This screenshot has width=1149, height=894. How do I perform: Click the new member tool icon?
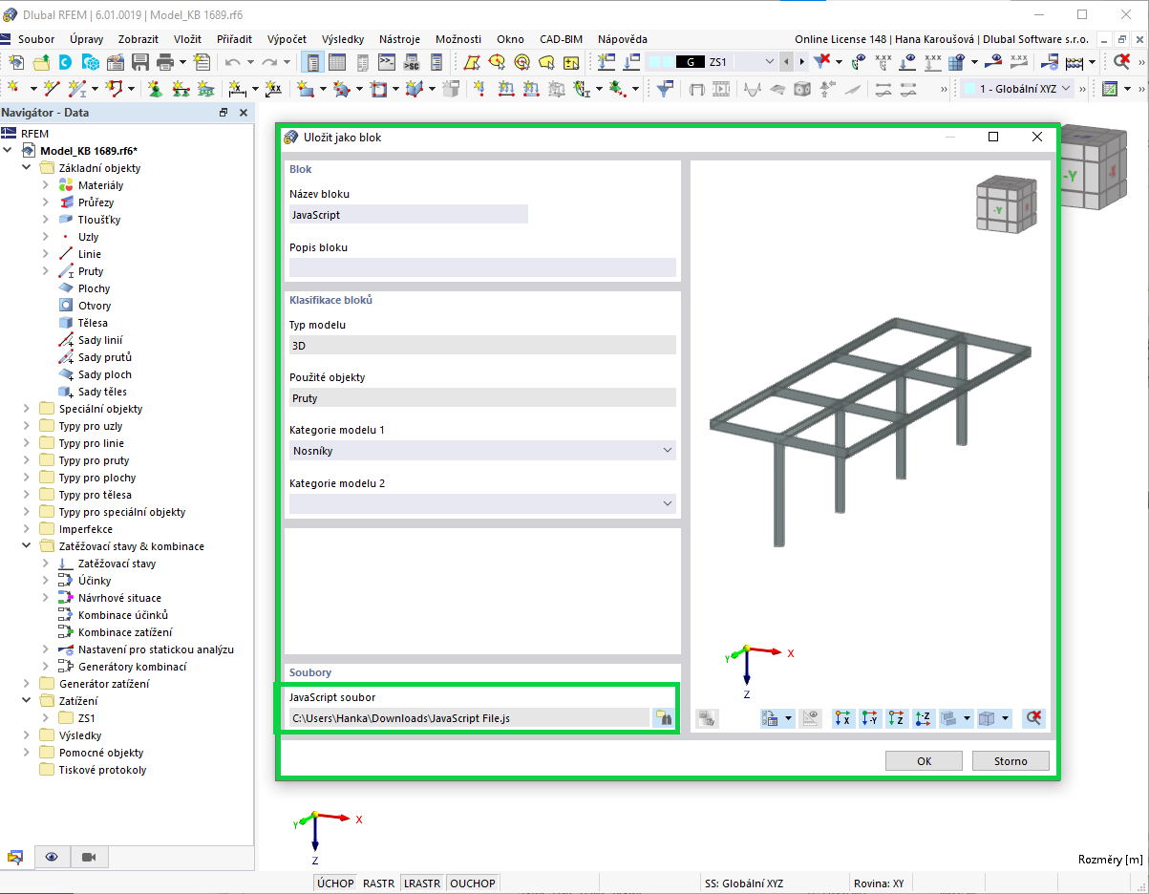click(76, 88)
